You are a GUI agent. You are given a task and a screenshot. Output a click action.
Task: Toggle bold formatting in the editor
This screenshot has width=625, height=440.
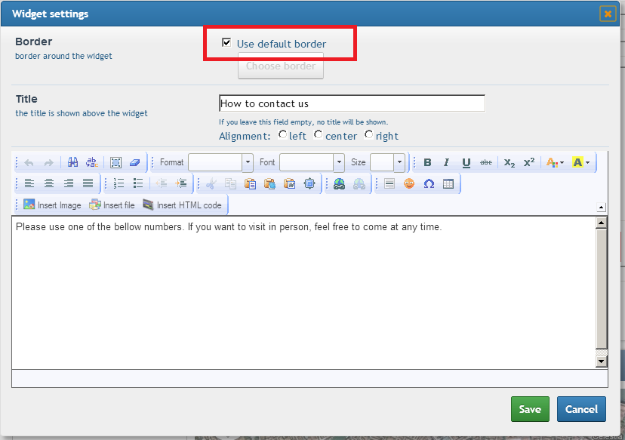(427, 163)
